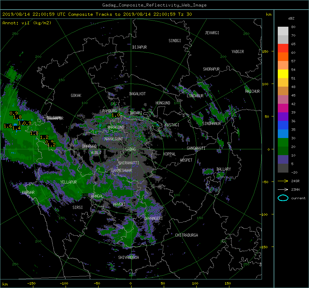
Task: Click the yellow 24SR arrow legend icon
Action: tap(283, 181)
